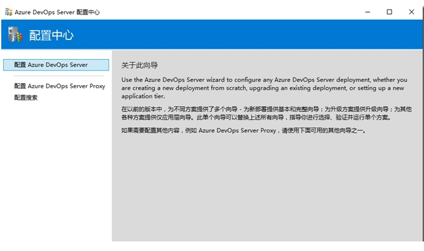Click the 关于此向导 heading
The image size is (424, 251).
coord(139,65)
